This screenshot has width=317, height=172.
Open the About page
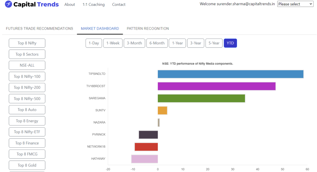[x=70, y=4]
